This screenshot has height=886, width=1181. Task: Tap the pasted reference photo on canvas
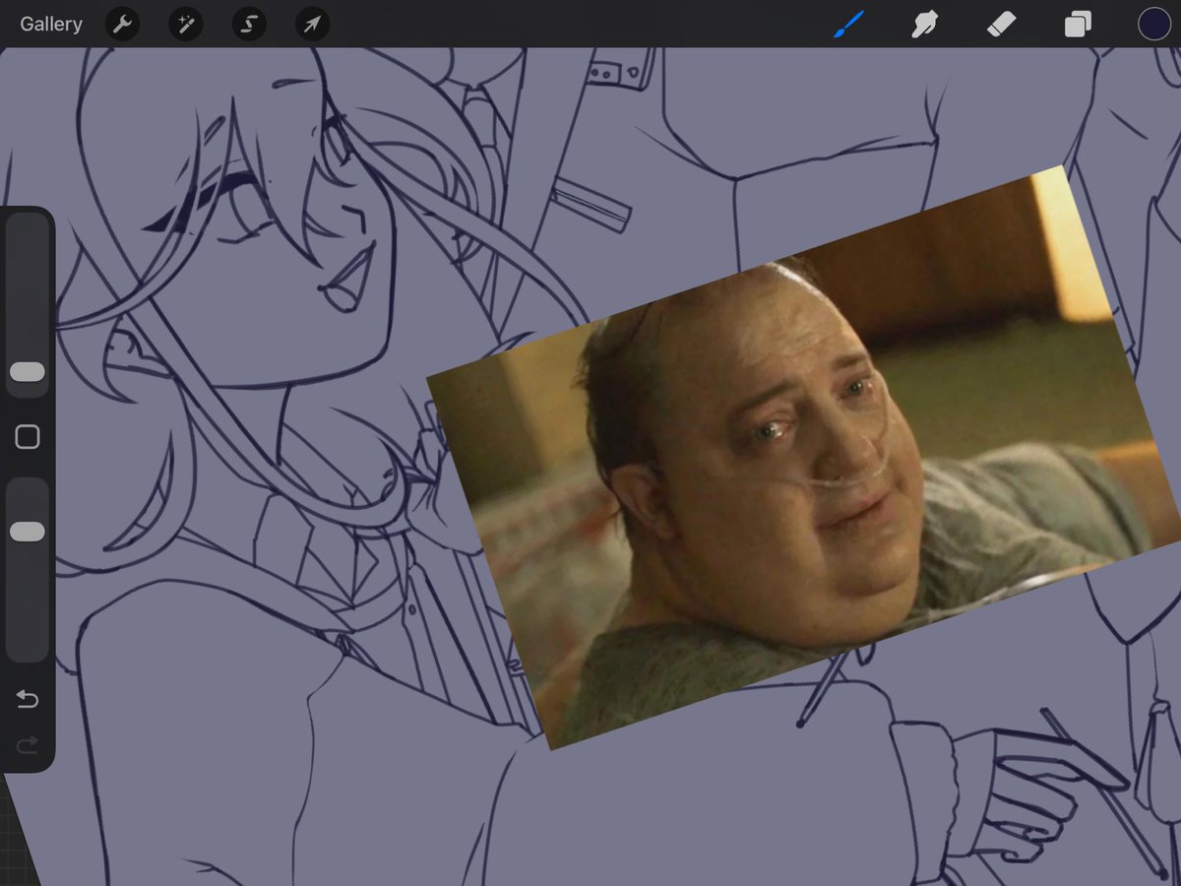point(804,458)
